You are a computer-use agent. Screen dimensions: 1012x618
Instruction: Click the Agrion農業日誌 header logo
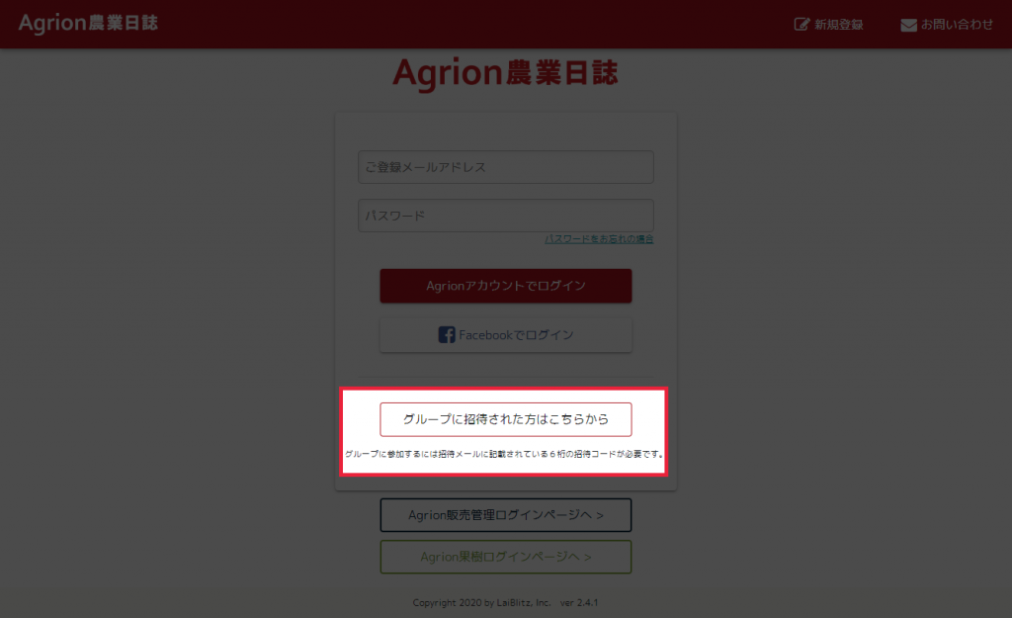88,24
